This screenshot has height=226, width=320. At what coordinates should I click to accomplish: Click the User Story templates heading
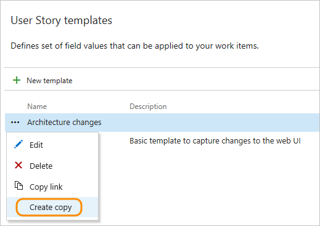tap(62, 20)
